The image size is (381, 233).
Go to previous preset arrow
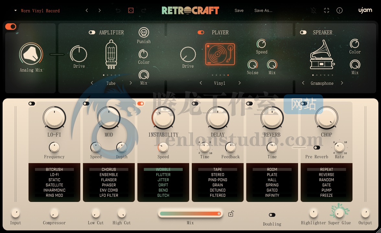point(87,10)
